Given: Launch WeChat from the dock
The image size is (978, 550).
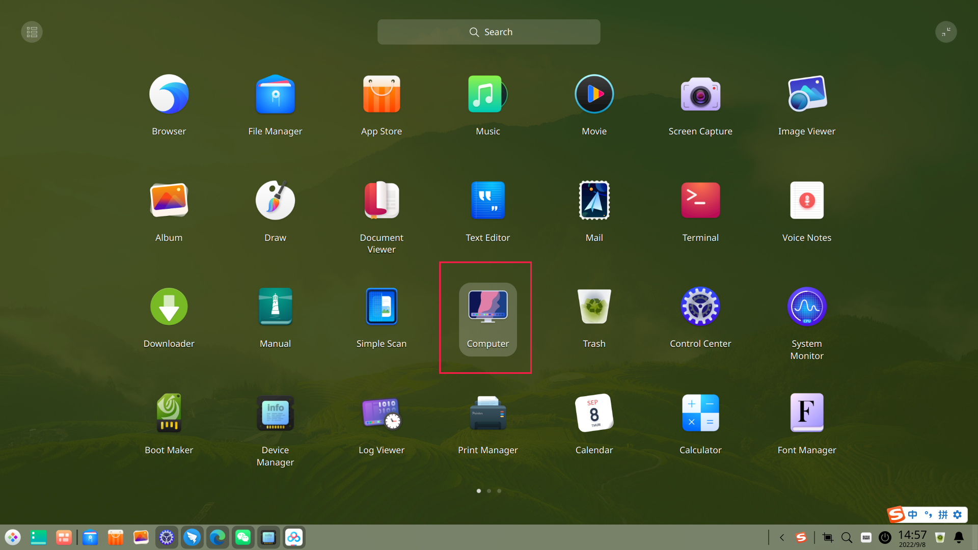Looking at the screenshot, I should click(243, 537).
